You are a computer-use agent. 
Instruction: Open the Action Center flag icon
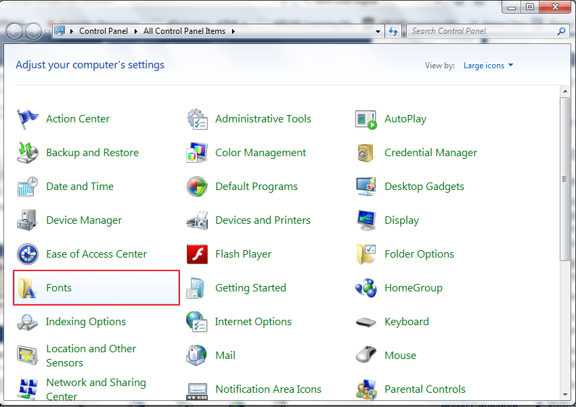pos(27,119)
